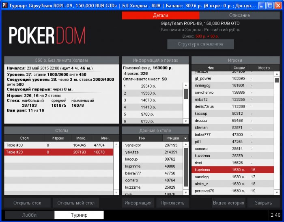Click up arrow of tables list scrollbar
The image size is (284, 222).
click(x=116, y=144)
